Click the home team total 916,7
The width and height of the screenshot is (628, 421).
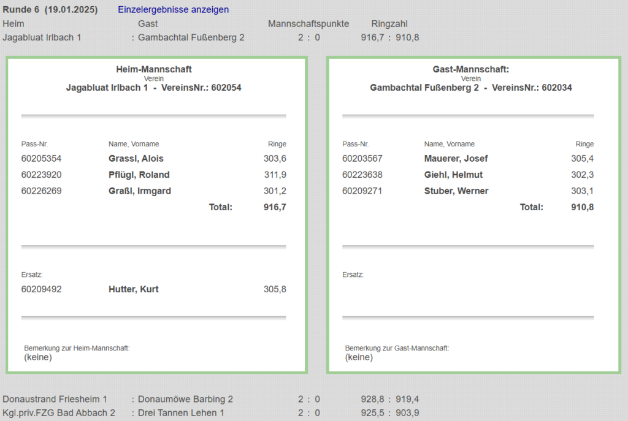pos(275,207)
